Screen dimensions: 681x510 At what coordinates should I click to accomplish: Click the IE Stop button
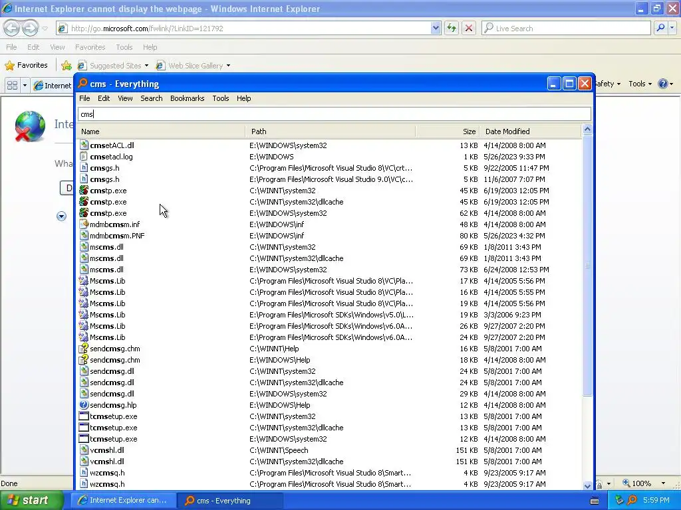coord(469,28)
